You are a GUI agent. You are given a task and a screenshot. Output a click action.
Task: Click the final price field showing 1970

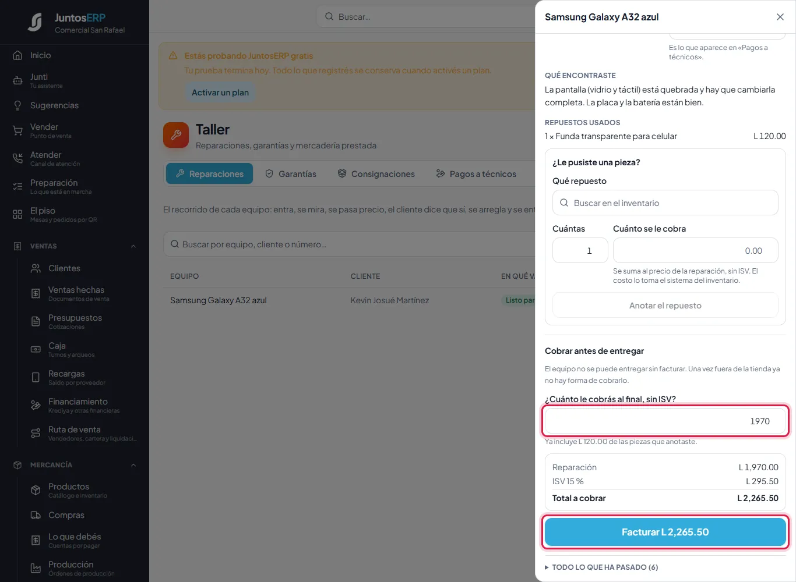665,421
